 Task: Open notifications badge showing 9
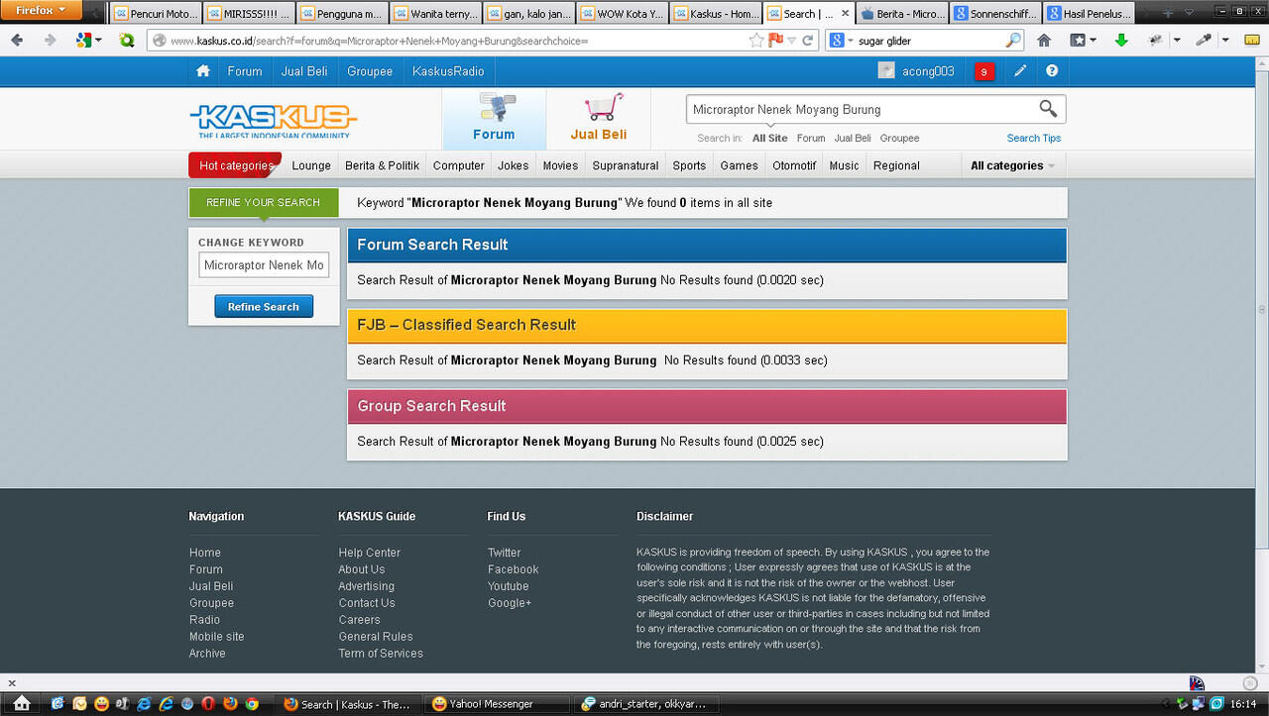click(x=983, y=71)
